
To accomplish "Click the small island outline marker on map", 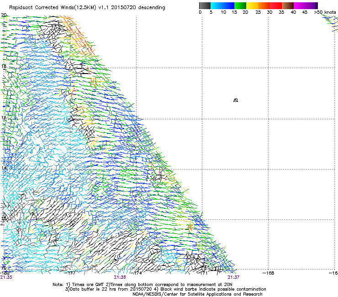I will [236, 100].
